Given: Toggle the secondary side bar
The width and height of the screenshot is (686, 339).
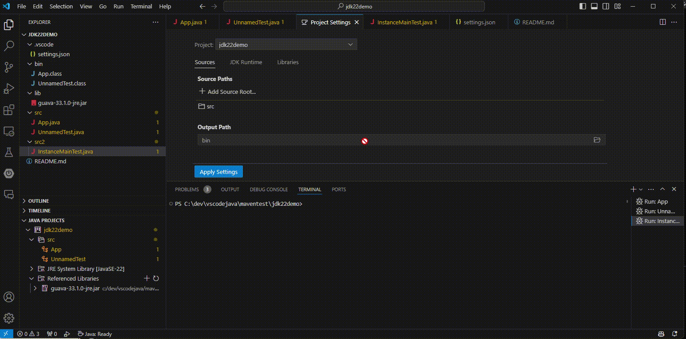Looking at the screenshot, I should (x=606, y=7).
